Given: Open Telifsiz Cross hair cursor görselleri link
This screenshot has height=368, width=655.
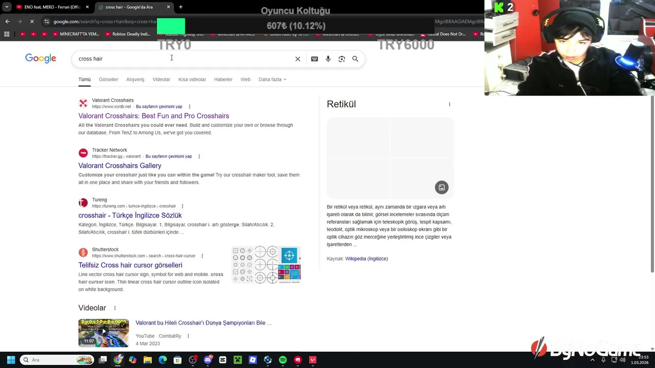Looking at the screenshot, I should point(130,265).
